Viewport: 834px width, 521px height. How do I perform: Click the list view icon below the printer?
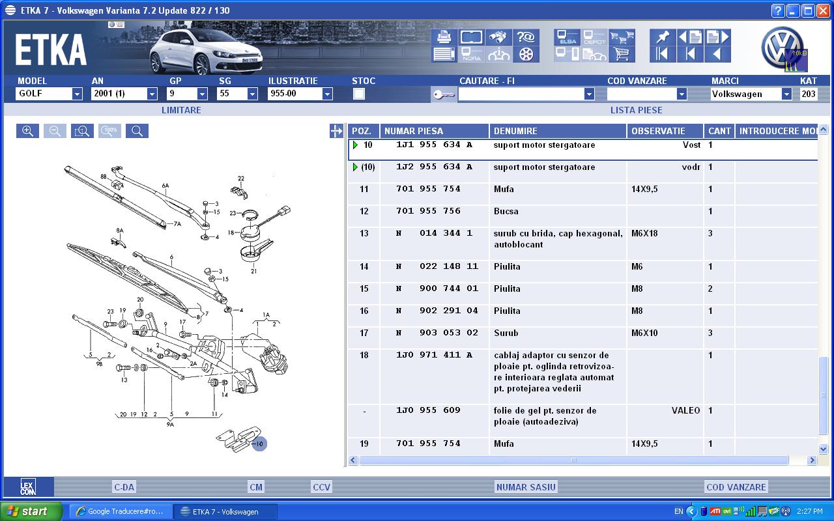[444, 54]
